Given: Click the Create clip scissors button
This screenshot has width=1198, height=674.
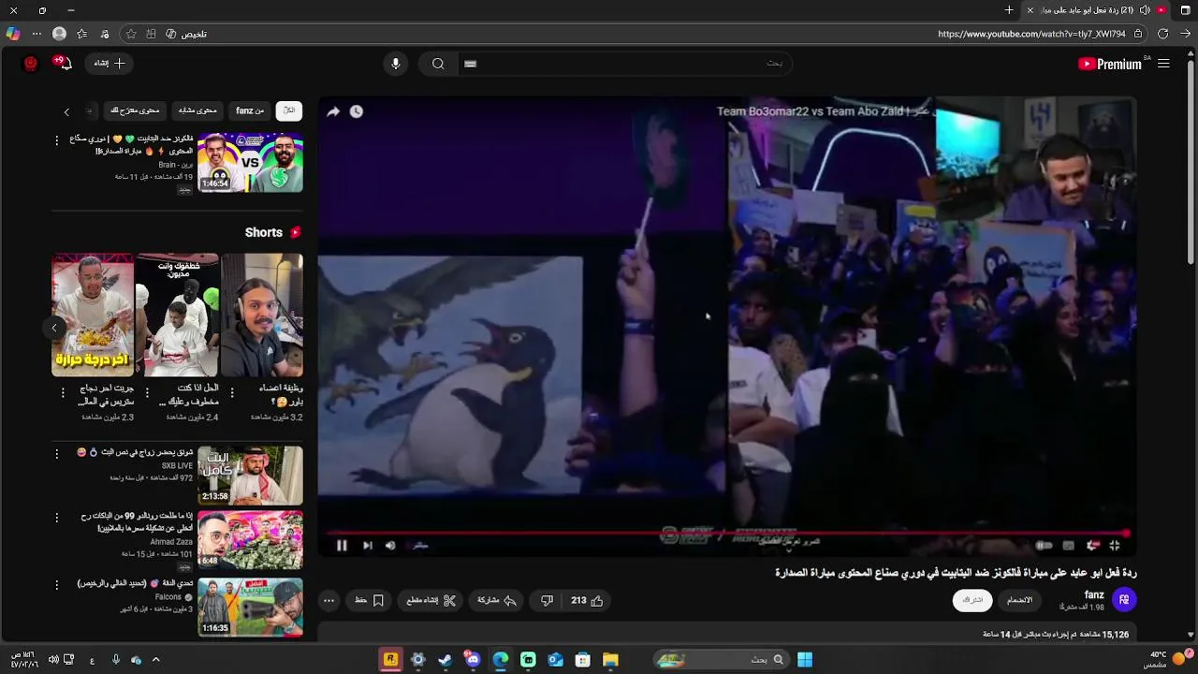Looking at the screenshot, I should click(x=431, y=601).
